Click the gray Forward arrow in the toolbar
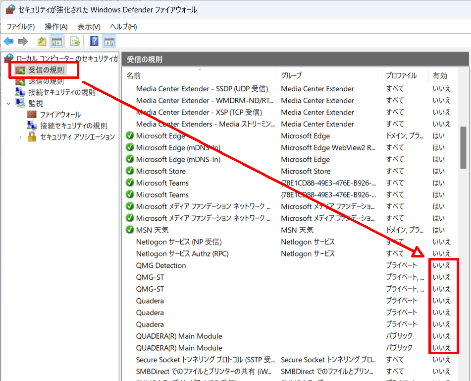Image resolution: width=471 pixels, height=381 pixels. pyautogui.click(x=23, y=41)
